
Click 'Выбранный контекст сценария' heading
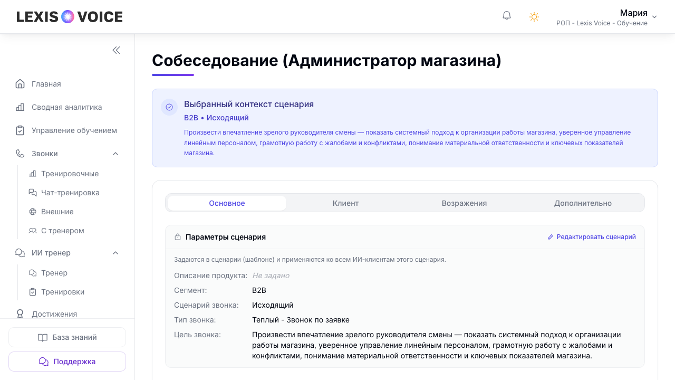249,104
